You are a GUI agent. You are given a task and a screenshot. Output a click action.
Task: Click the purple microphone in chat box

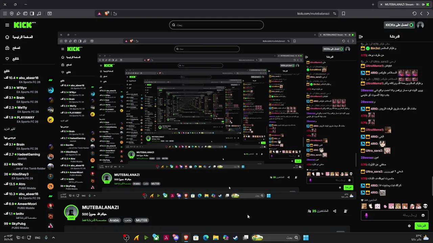[366, 215]
